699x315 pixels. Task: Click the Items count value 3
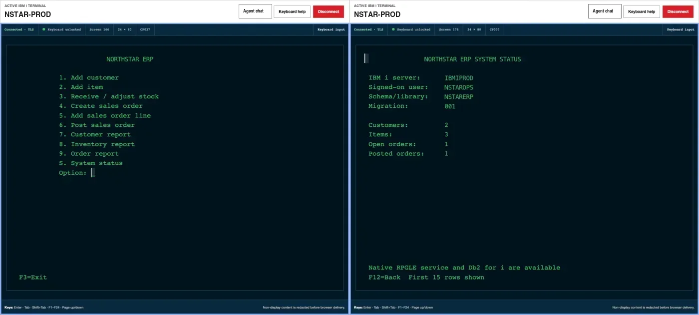click(x=446, y=135)
